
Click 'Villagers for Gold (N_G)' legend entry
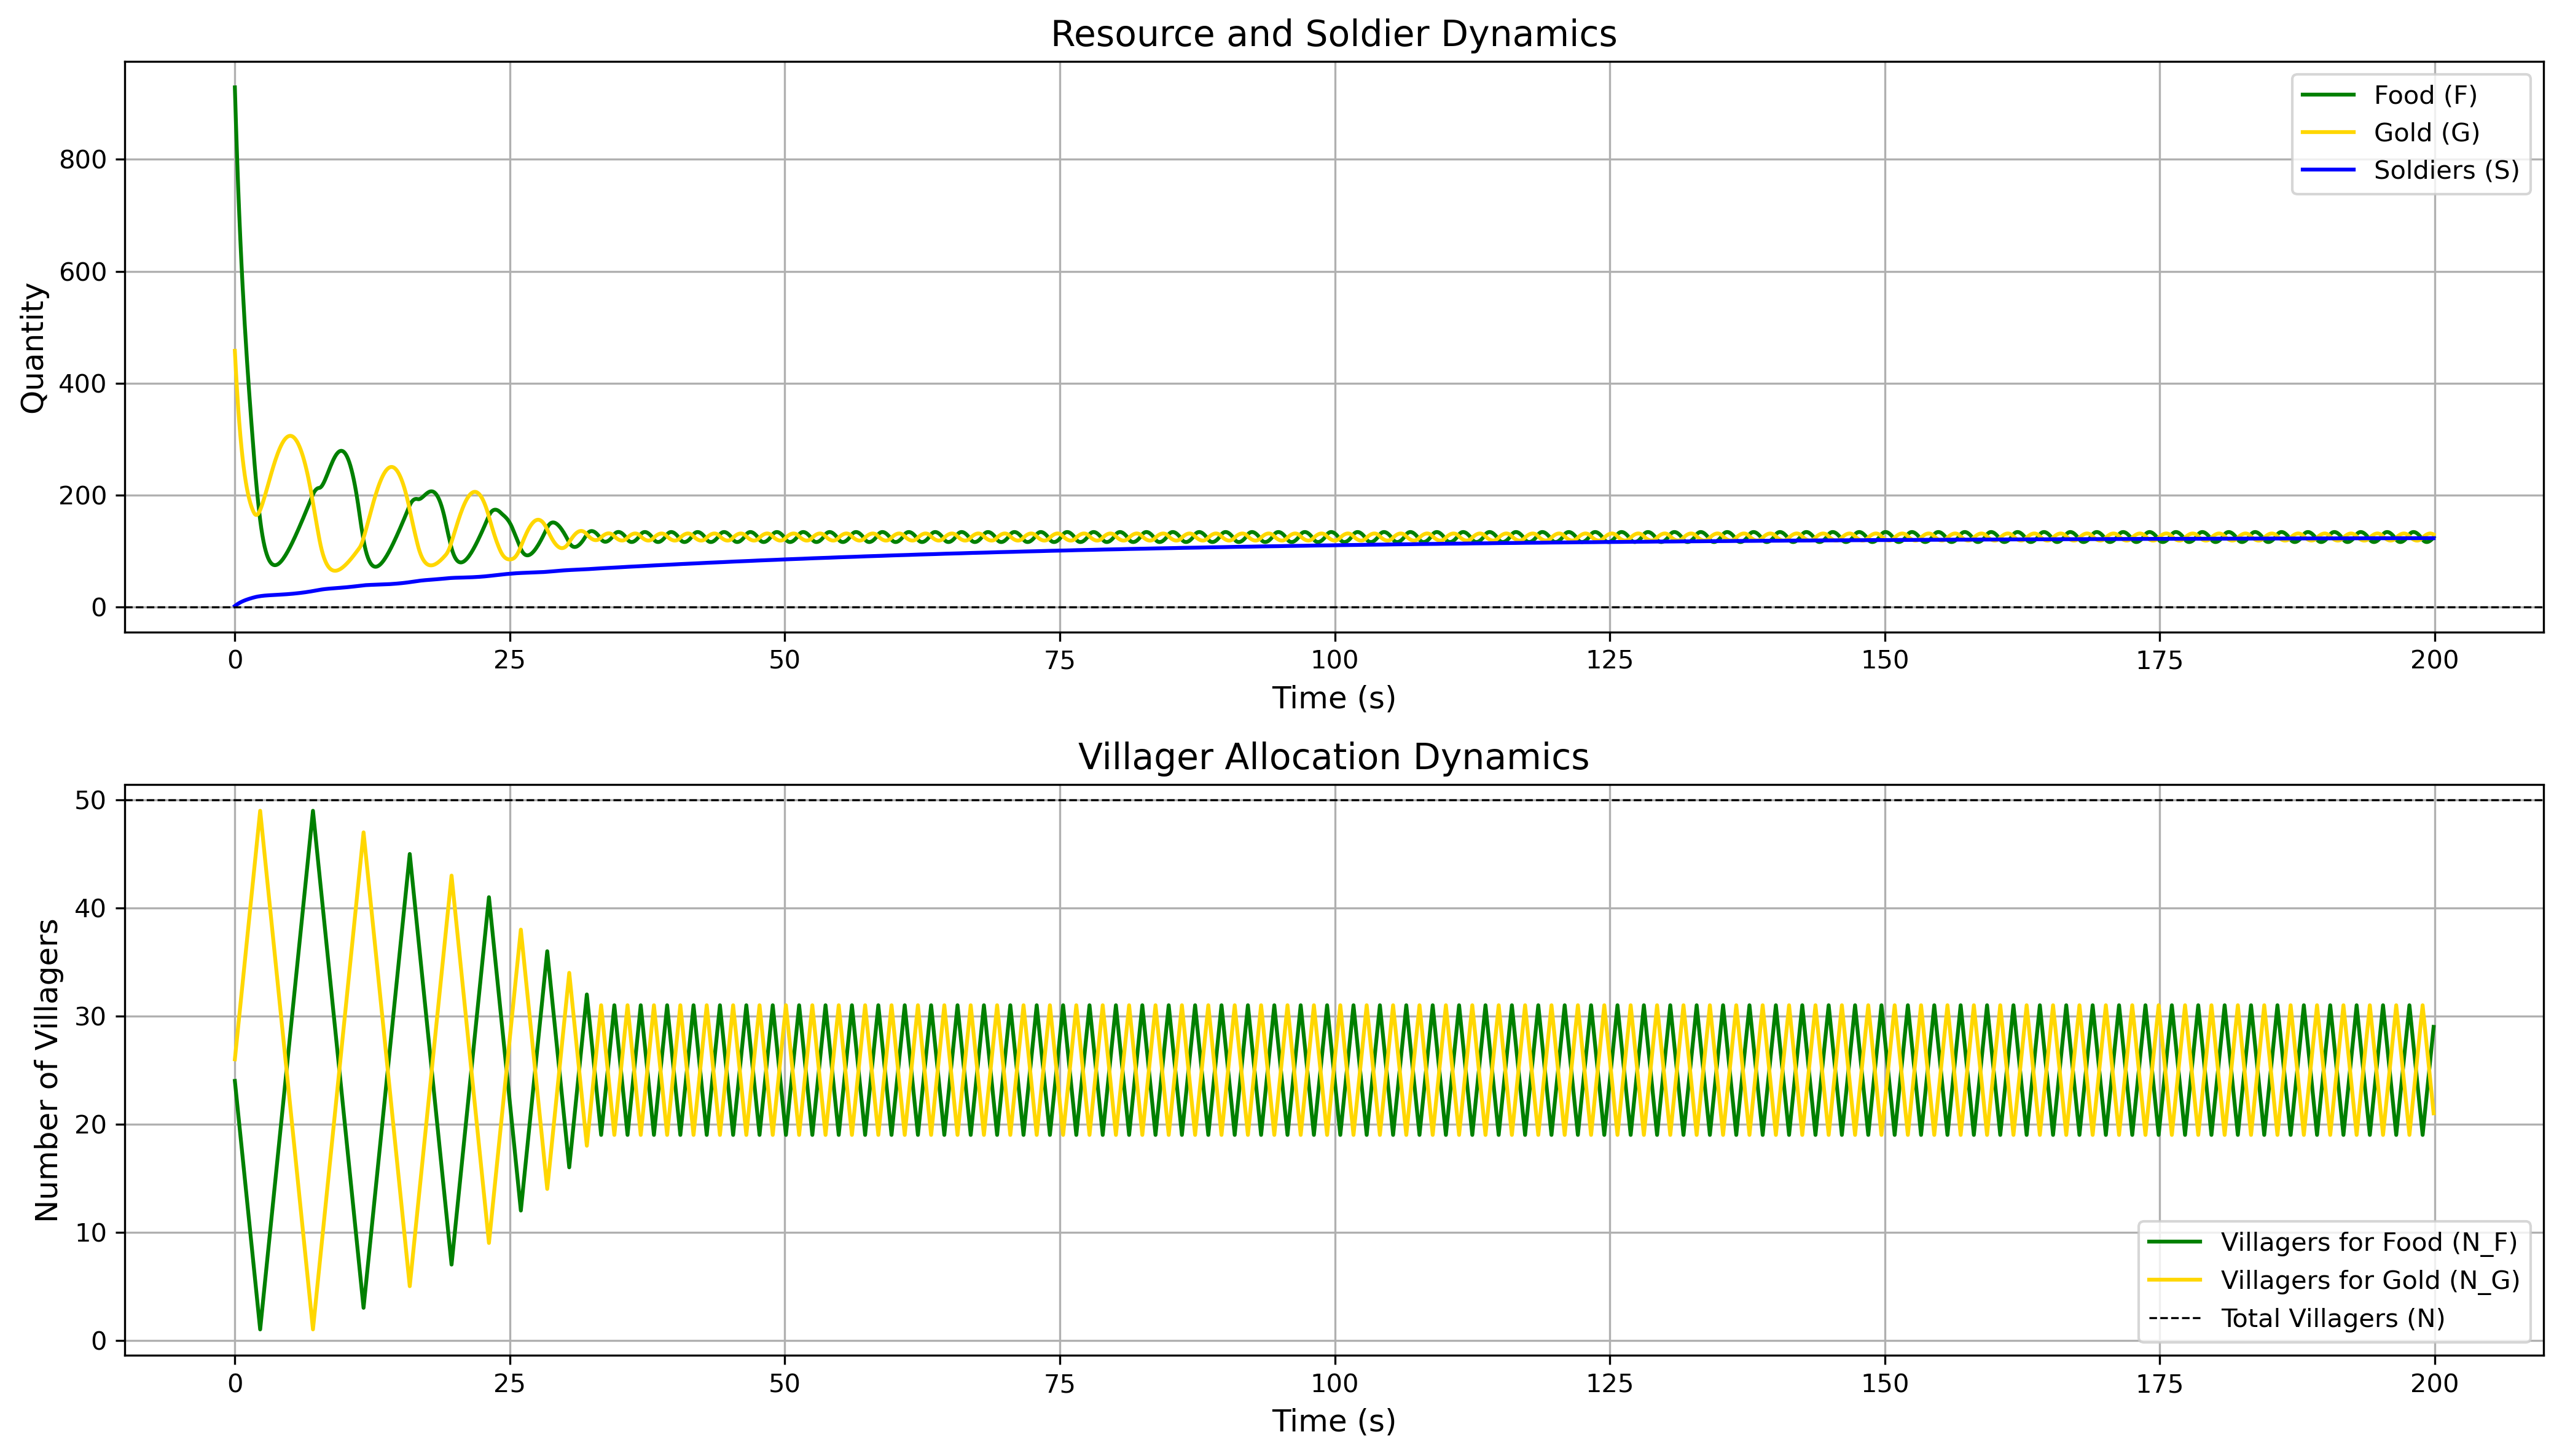pos(2369,1280)
